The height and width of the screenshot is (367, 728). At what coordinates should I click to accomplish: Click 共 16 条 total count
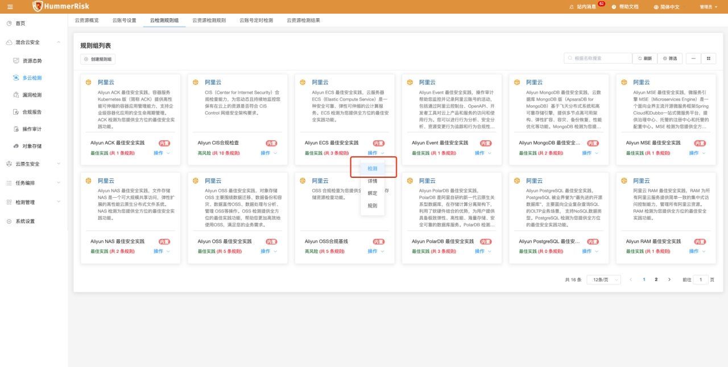point(573,280)
